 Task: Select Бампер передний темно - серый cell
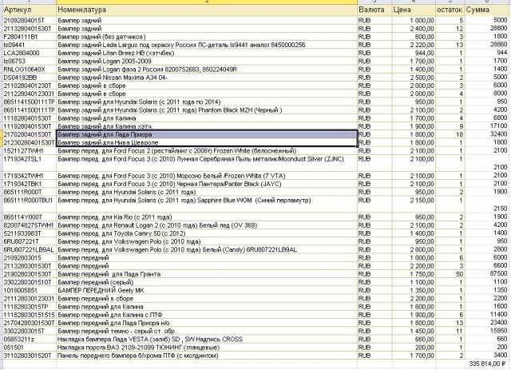(x=207, y=331)
